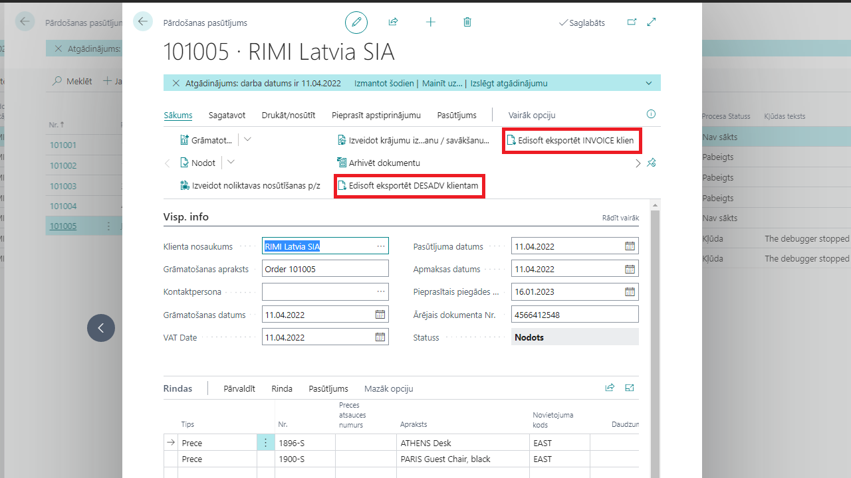Screen dimensions: 851x478
Task: Click the pencil edit icon
Action: click(x=356, y=23)
